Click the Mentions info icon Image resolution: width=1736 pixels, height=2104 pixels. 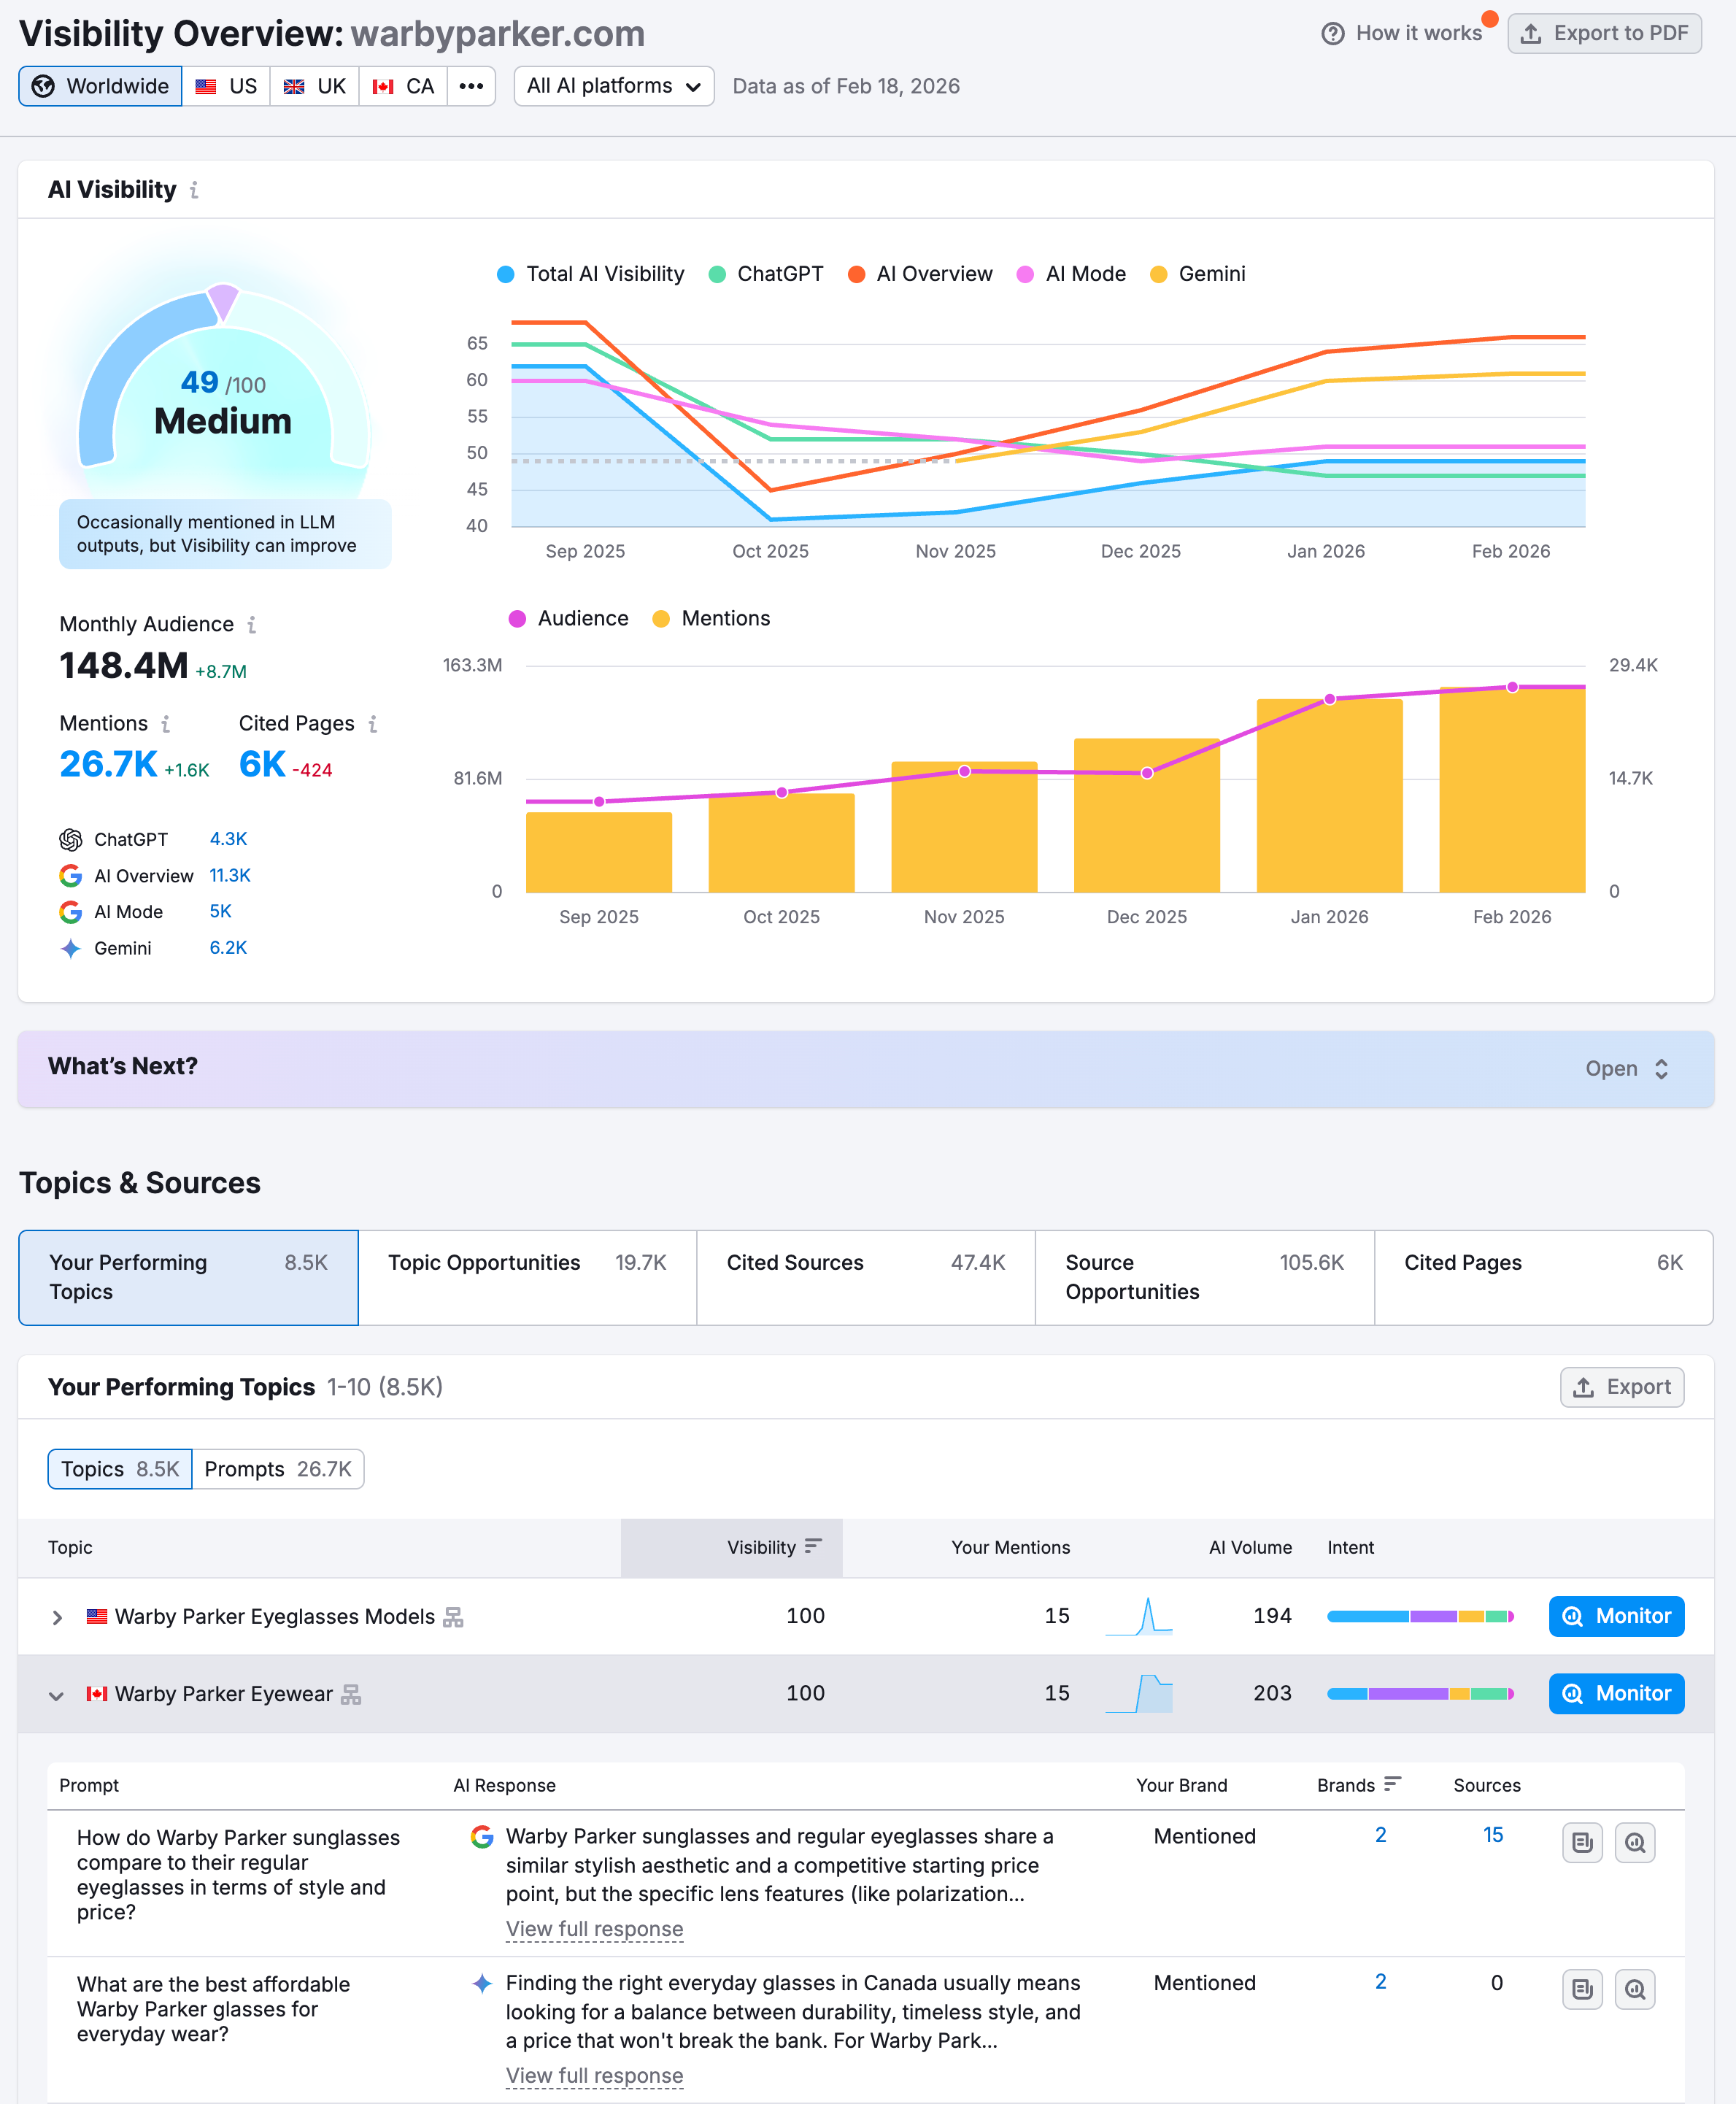click(x=167, y=723)
